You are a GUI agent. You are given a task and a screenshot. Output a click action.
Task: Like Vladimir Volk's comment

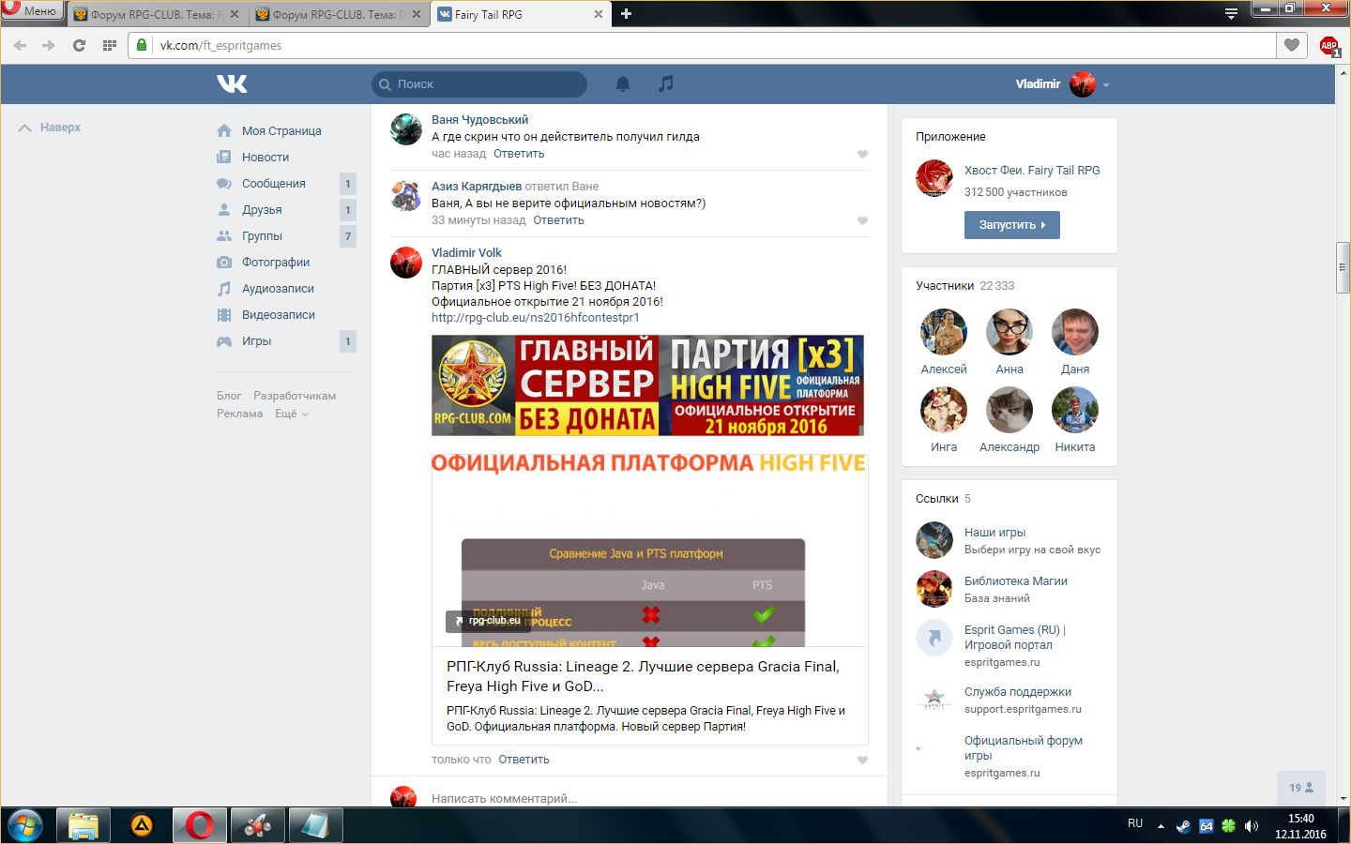click(862, 760)
